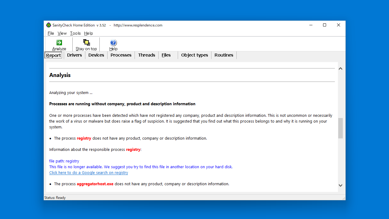Click the window resize grip in status bar
389x219 pixels.
344,198
